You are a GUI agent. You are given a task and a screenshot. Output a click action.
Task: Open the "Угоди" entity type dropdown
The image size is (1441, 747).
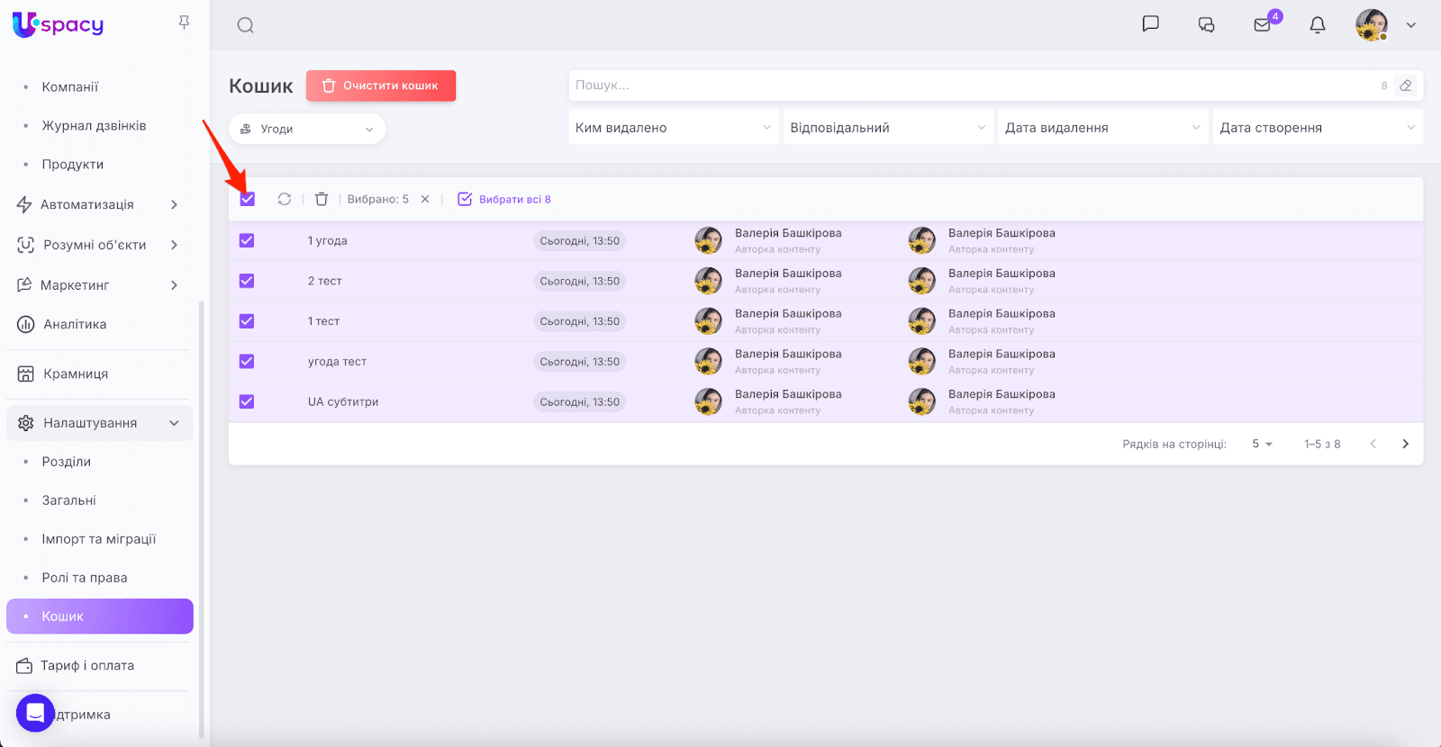click(x=307, y=129)
